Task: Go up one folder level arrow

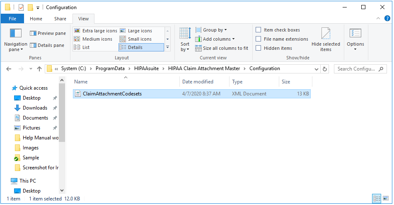Action: (x=39, y=69)
